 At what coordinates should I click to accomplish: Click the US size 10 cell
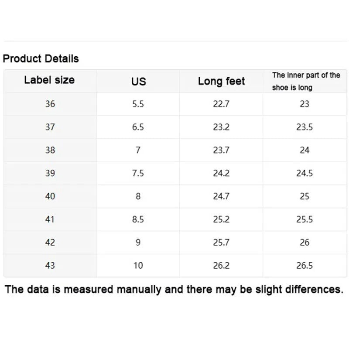coord(138,265)
